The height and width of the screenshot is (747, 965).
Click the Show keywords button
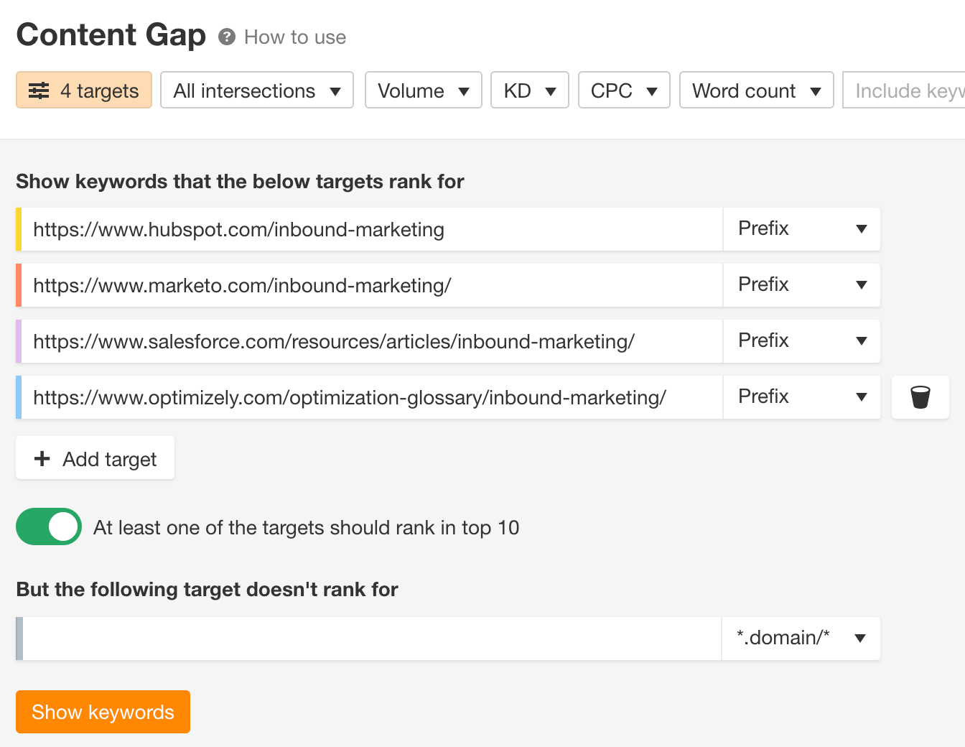(x=103, y=712)
